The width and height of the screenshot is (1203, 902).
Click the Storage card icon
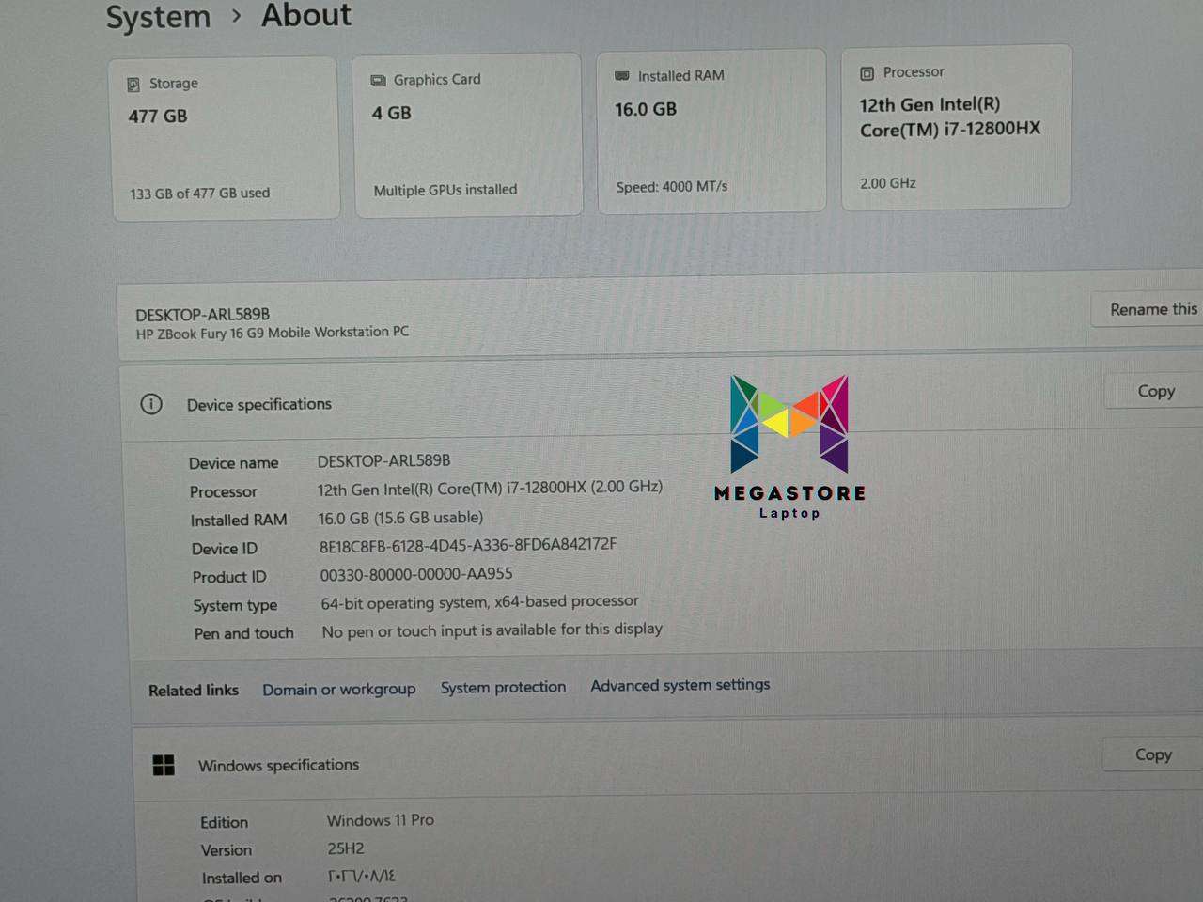(133, 85)
